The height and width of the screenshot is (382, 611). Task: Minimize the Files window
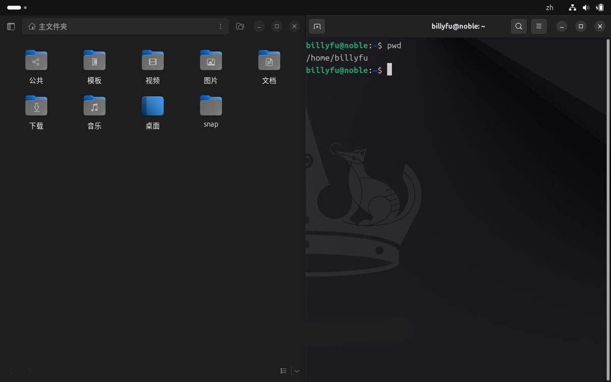tap(259, 26)
